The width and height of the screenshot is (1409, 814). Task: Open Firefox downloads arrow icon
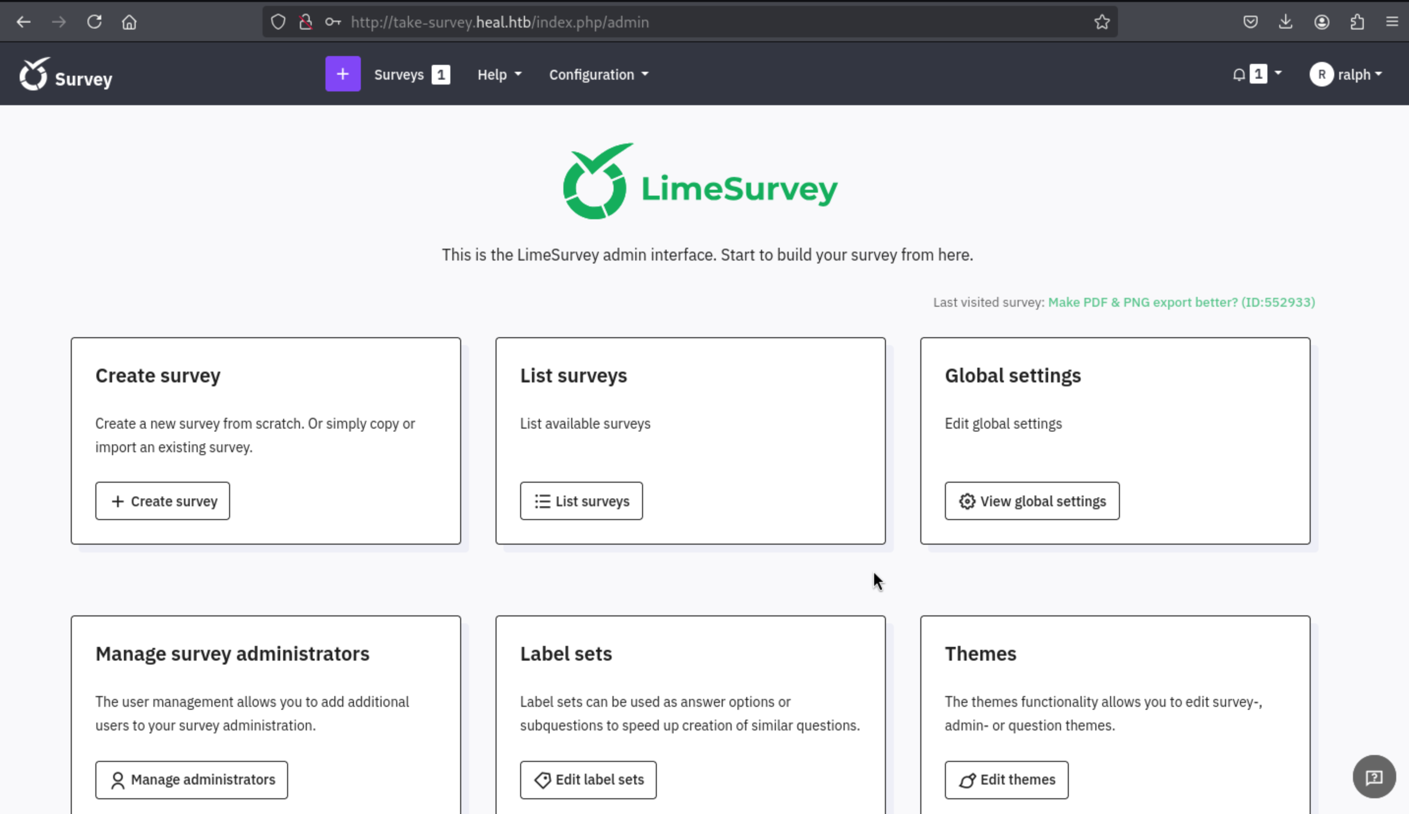(1286, 22)
